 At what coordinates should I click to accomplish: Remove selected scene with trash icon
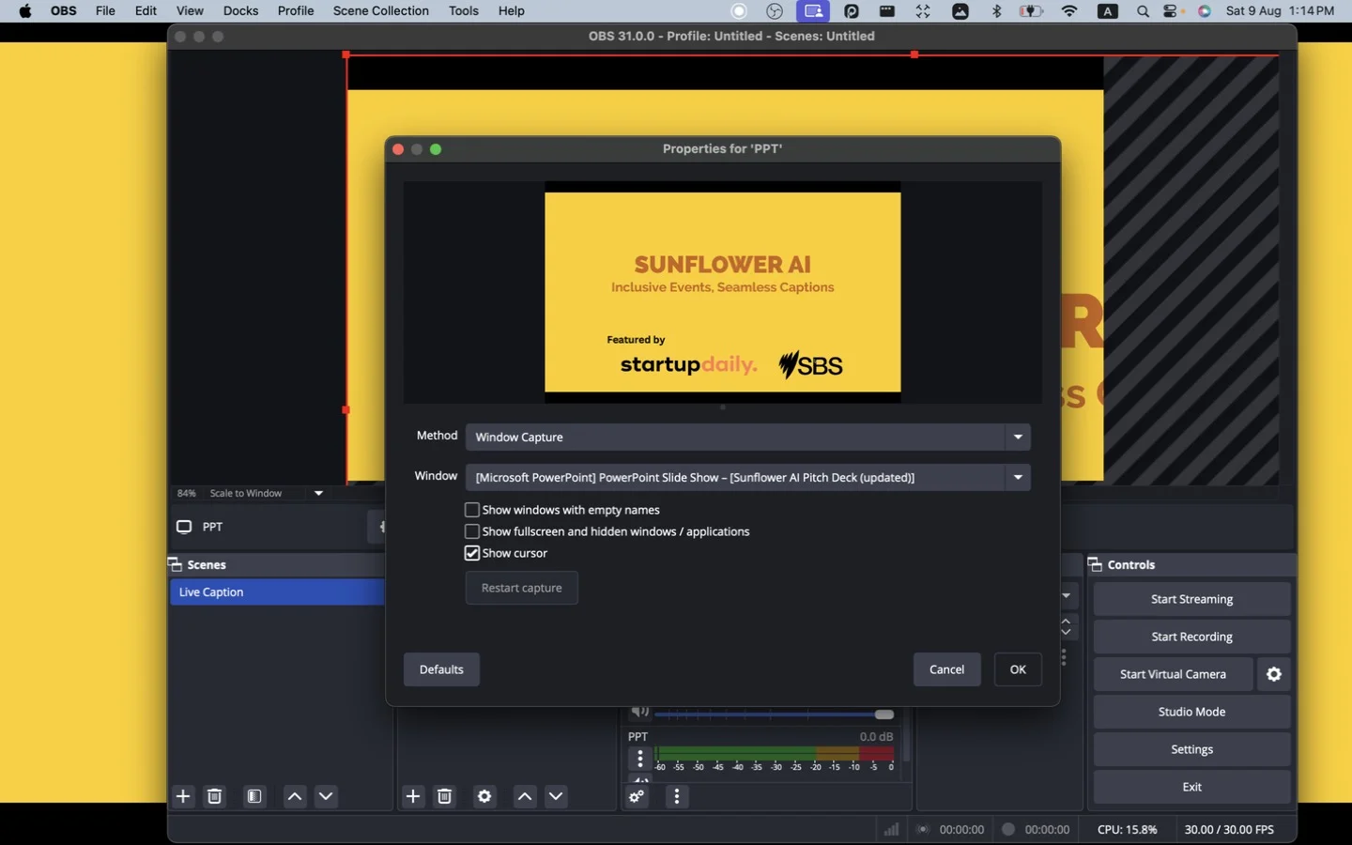(x=214, y=796)
